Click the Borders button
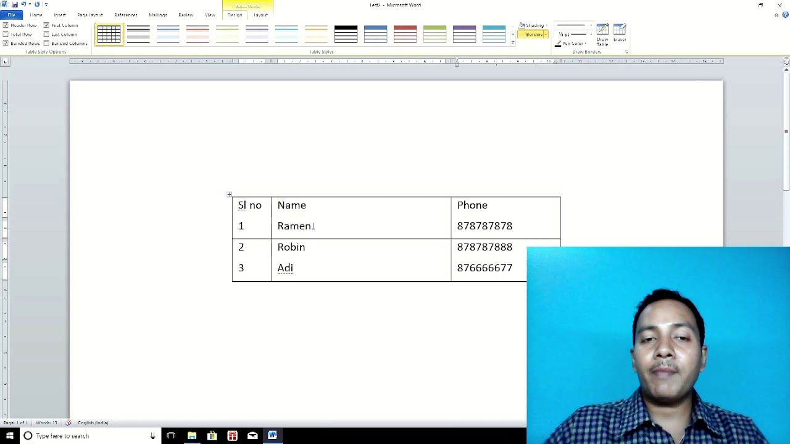This screenshot has width=790, height=444. pos(531,35)
